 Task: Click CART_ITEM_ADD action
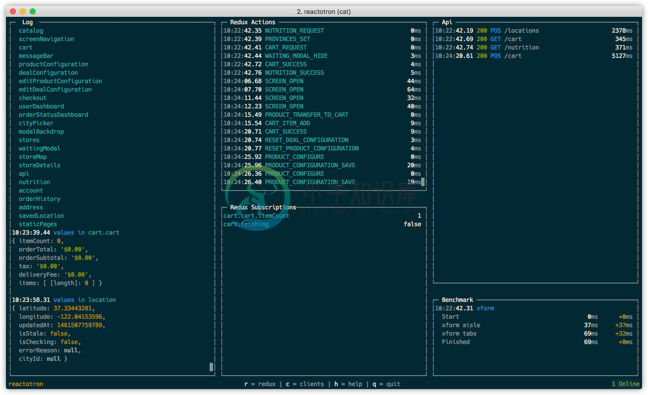click(322, 123)
